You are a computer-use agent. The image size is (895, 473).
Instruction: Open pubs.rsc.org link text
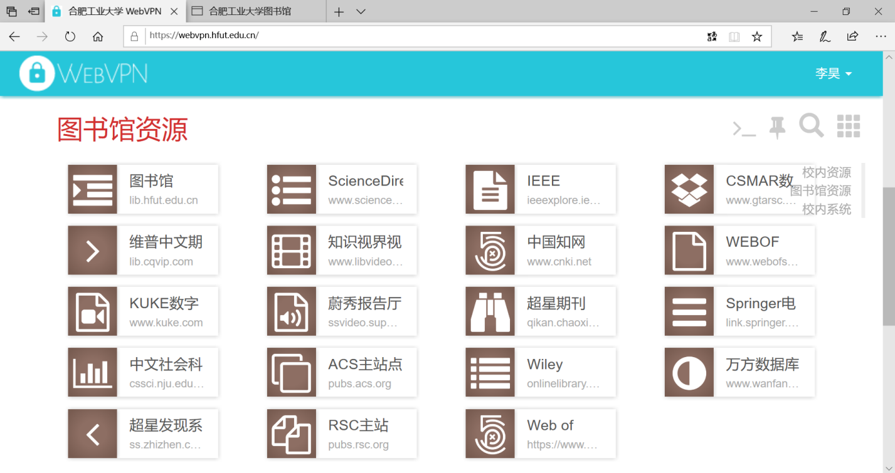pyautogui.click(x=358, y=445)
